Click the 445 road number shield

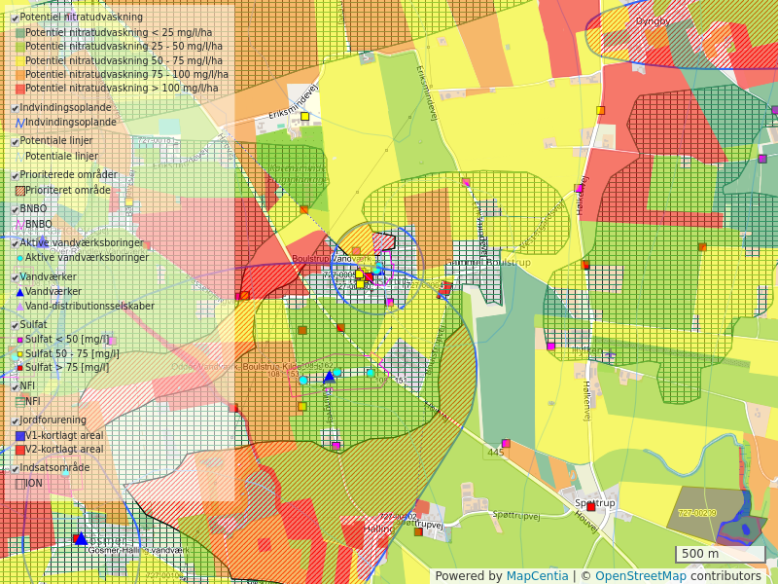point(496,452)
